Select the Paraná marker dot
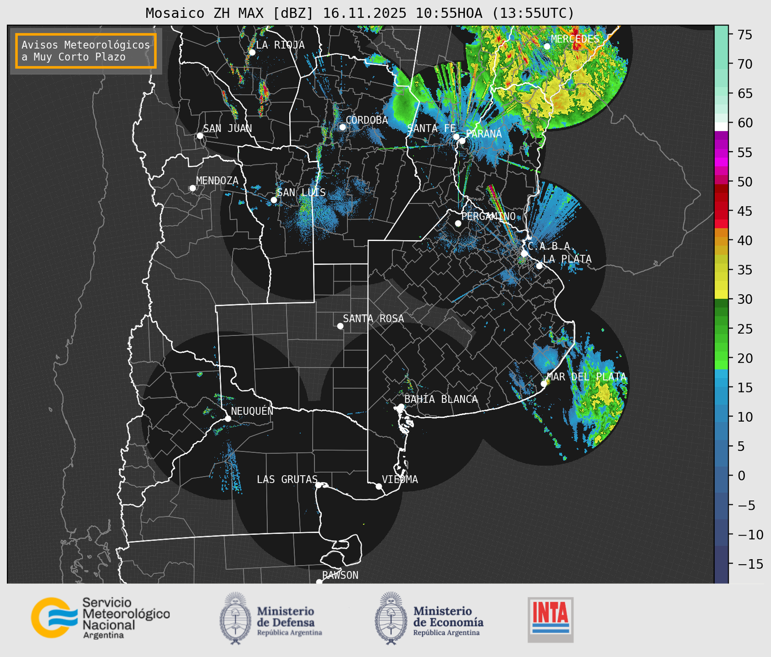The height and width of the screenshot is (657, 771). point(463,141)
